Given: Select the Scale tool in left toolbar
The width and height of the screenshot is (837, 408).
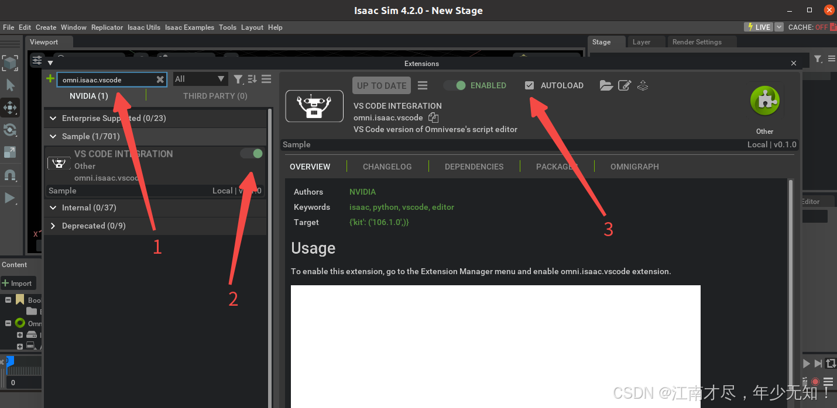Looking at the screenshot, I should (10, 152).
